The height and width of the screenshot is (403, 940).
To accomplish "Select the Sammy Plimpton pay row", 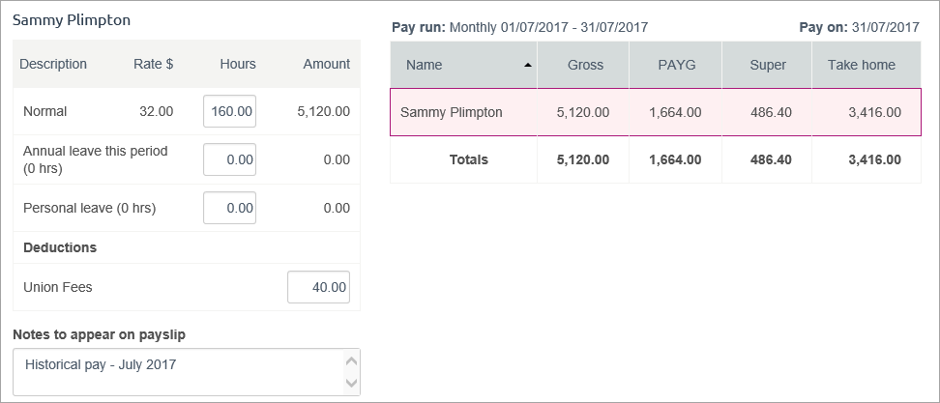I will pos(452,112).
